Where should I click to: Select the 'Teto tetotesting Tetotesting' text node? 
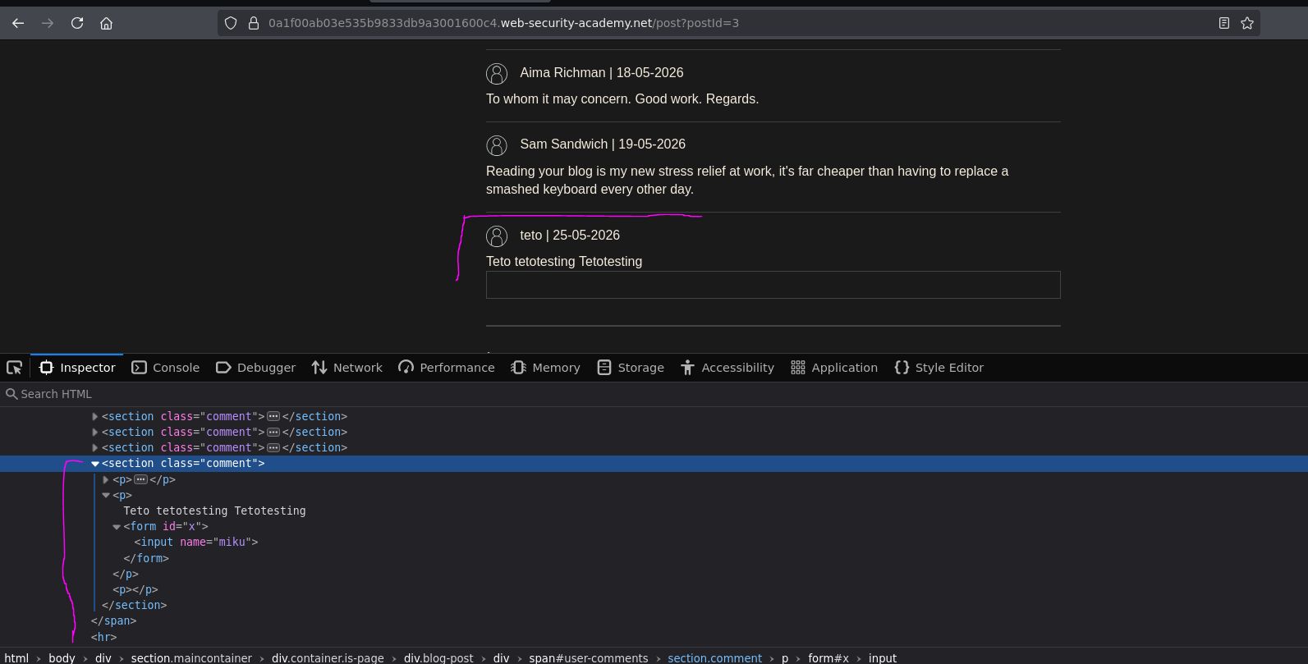click(x=214, y=511)
